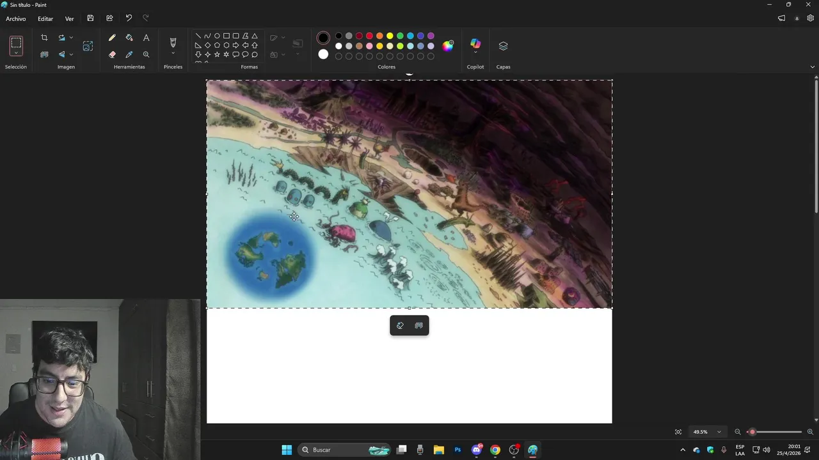Select the rectangular Selection tool
Viewport: 819px width, 460px height.
point(16,43)
